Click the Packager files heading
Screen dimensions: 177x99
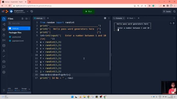[15, 33]
